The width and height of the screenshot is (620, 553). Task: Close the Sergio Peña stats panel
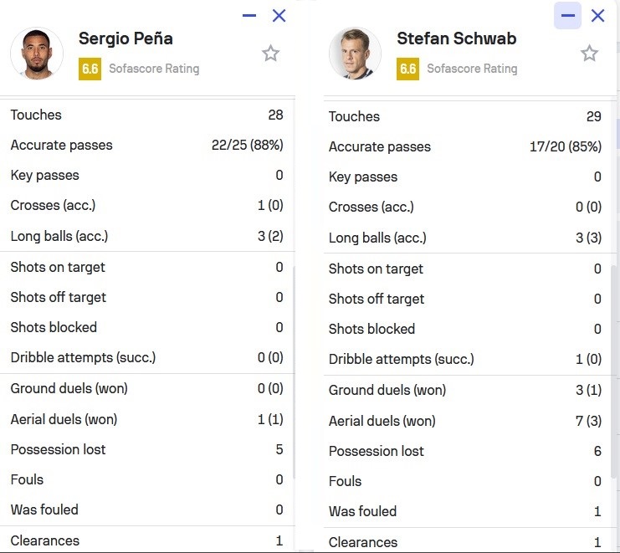pyautogui.click(x=279, y=15)
